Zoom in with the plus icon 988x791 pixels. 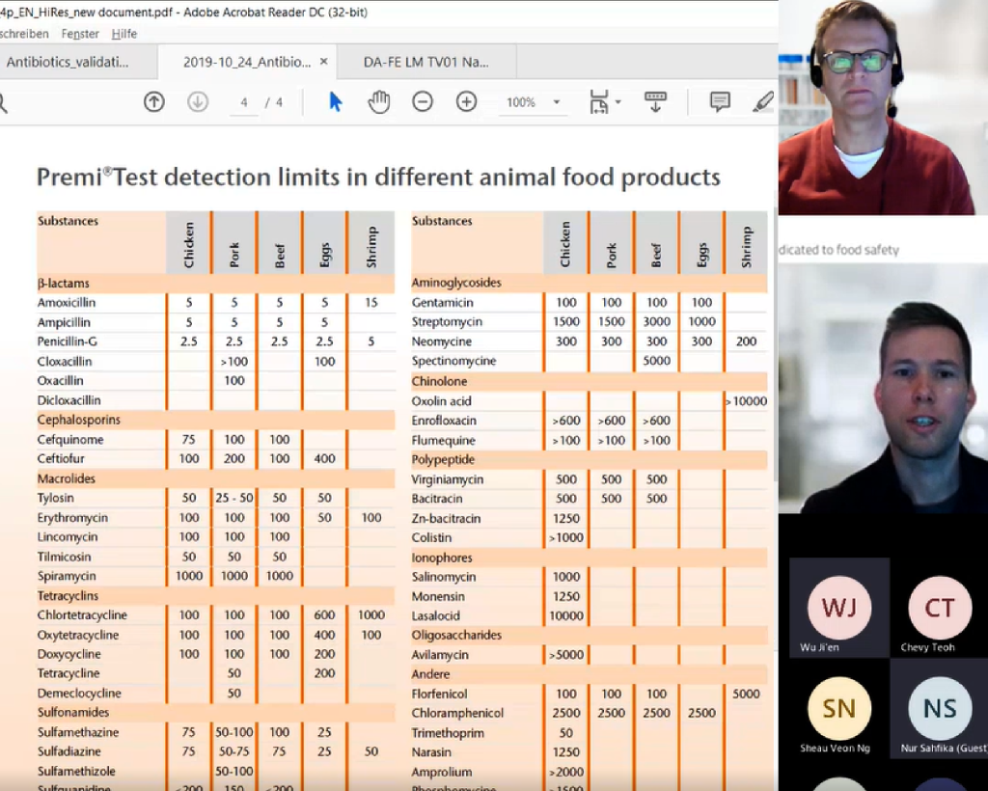pos(466,102)
